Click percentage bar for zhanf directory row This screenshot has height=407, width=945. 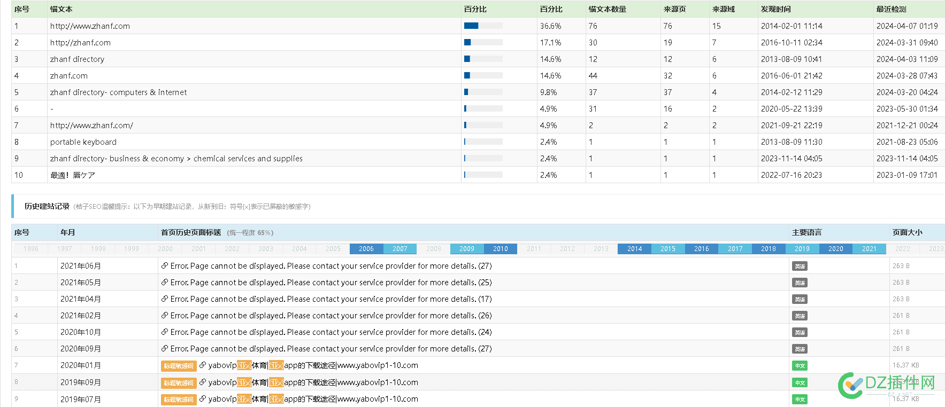pos(483,59)
